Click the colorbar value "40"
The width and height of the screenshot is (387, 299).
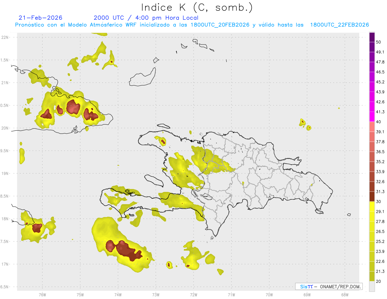click(379, 122)
